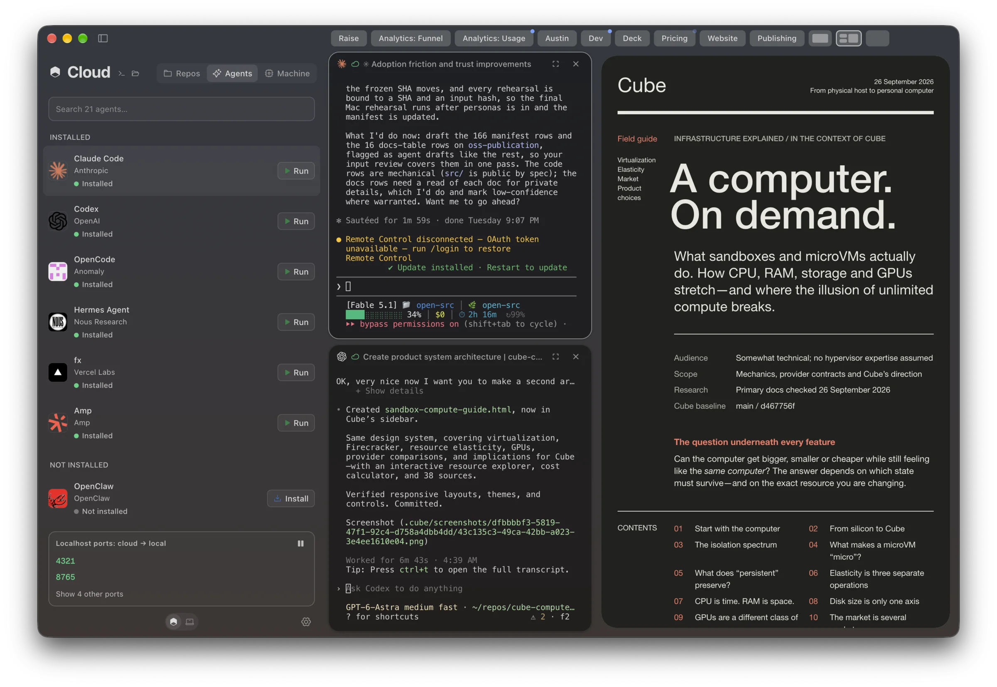Click the OpenAI icon in Codex pane header

tap(341, 357)
